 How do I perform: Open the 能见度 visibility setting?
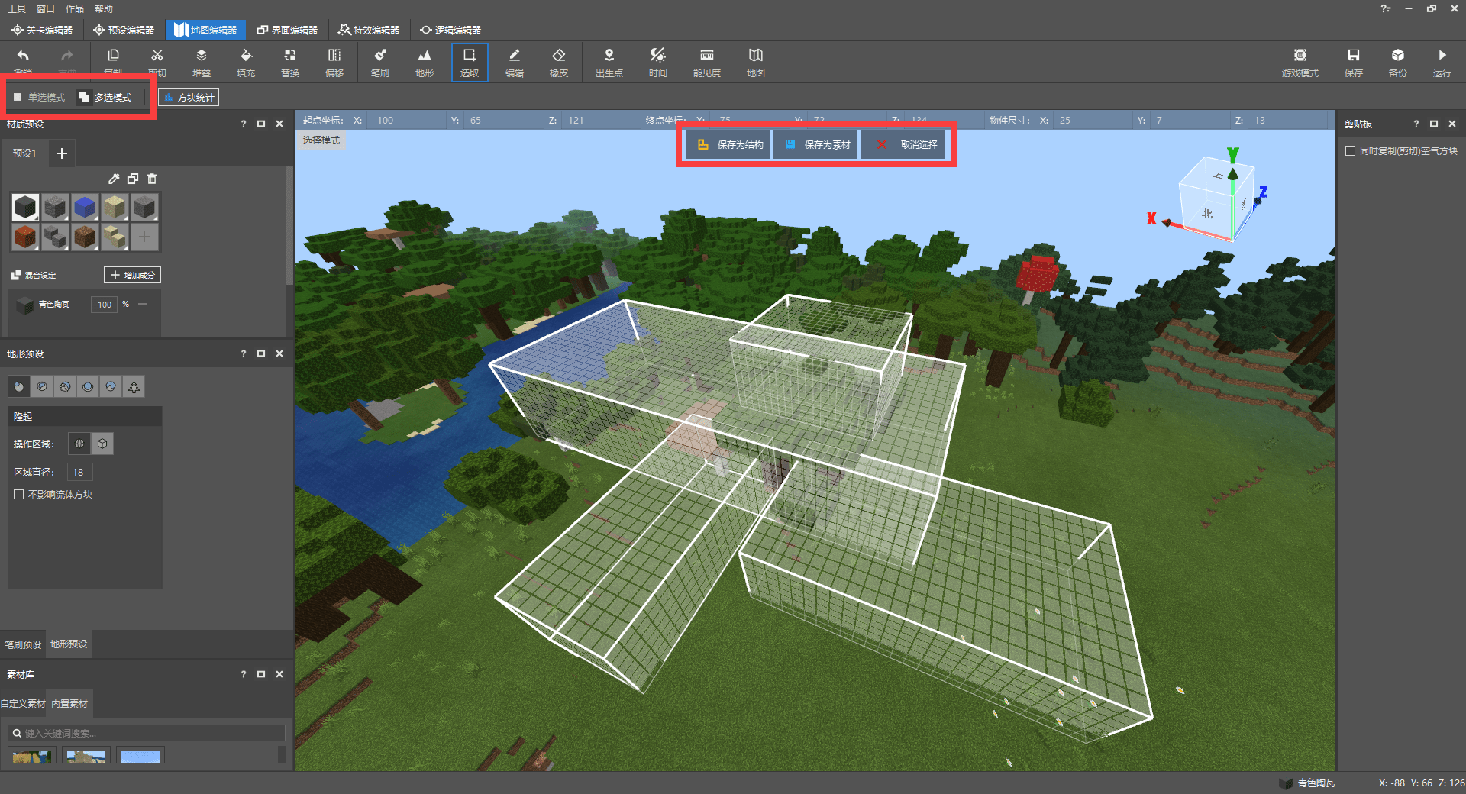tap(707, 63)
